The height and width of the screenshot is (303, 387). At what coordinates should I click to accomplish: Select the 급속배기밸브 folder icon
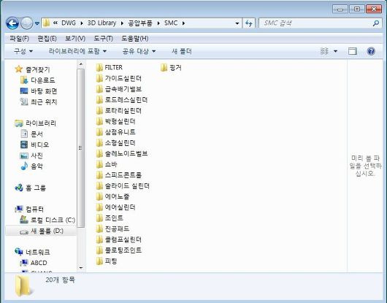click(x=99, y=89)
